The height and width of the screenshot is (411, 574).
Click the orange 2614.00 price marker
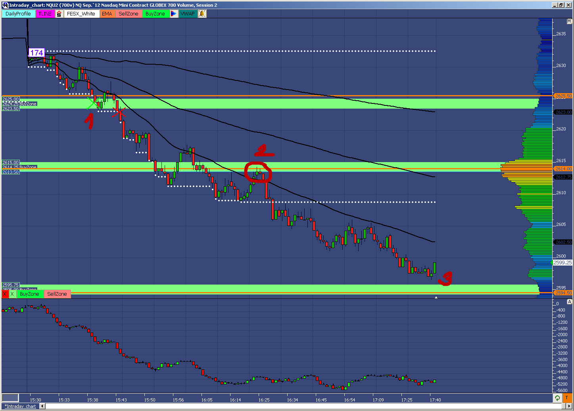[563, 169]
